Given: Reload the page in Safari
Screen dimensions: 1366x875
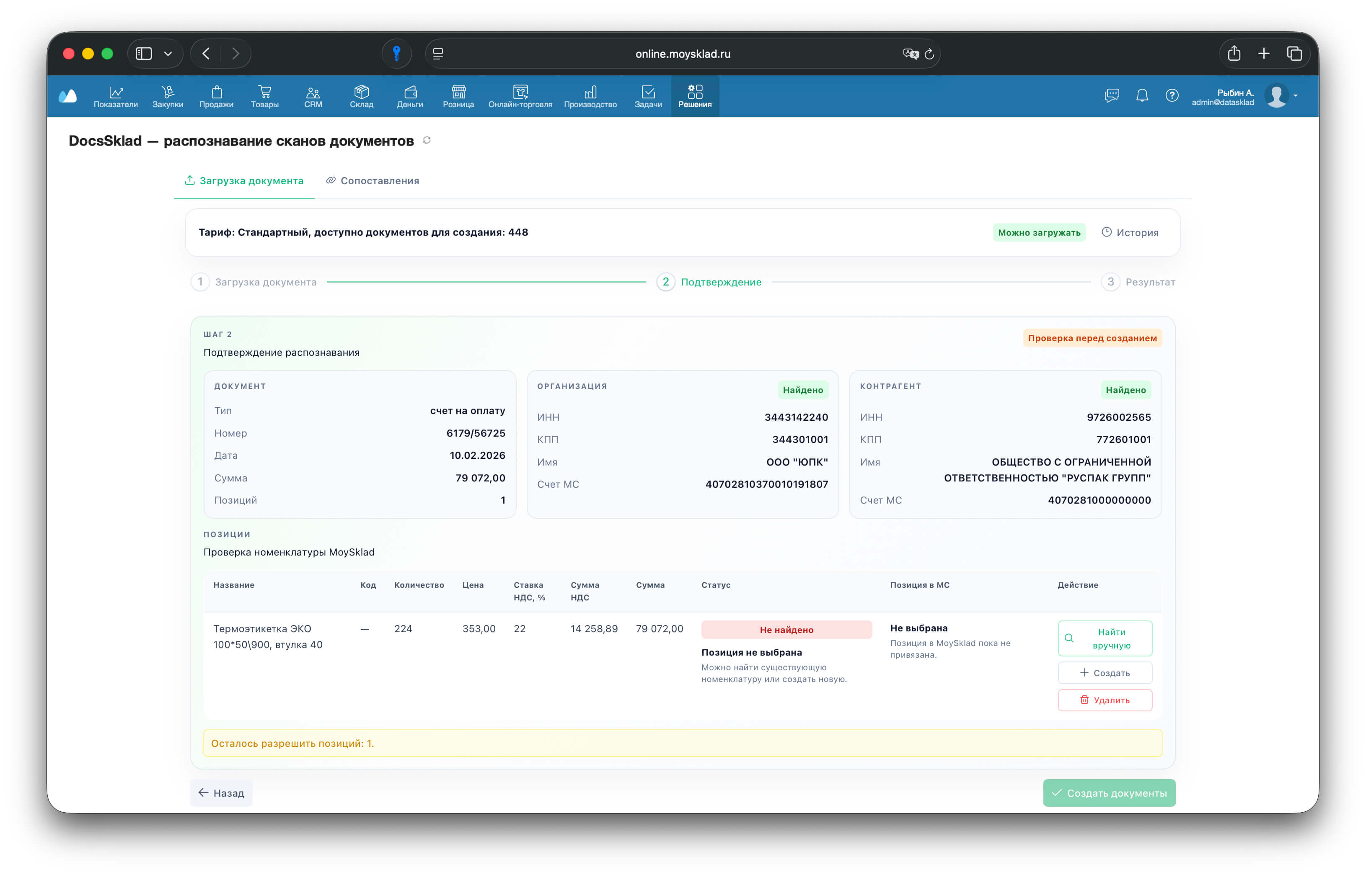Looking at the screenshot, I should click(929, 54).
